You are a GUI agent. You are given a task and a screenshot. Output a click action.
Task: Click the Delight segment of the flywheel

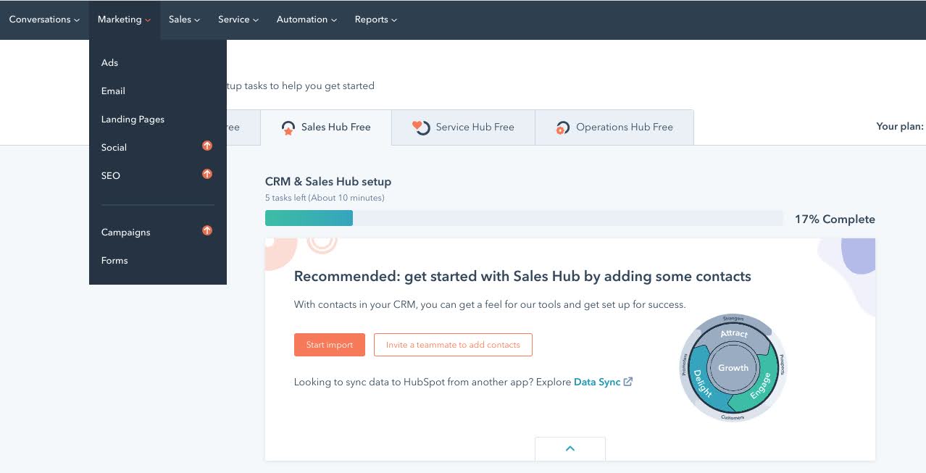pos(702,383)
